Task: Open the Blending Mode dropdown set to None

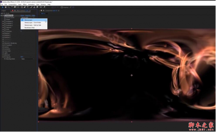Action: pyautogui.click(x=28, y=59)
